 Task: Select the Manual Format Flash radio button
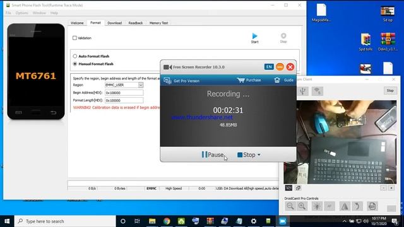(x=75, y=64)
